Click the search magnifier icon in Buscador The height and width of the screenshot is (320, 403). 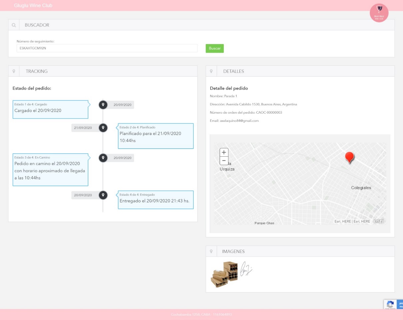click(x=14, y=25)
